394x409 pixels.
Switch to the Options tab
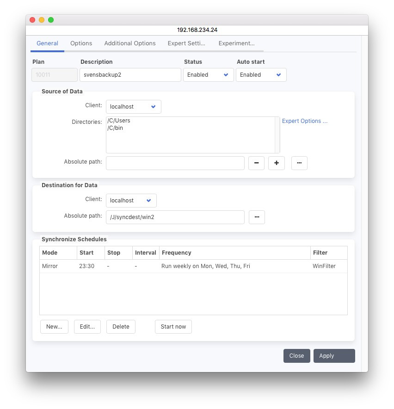[81, 43]
